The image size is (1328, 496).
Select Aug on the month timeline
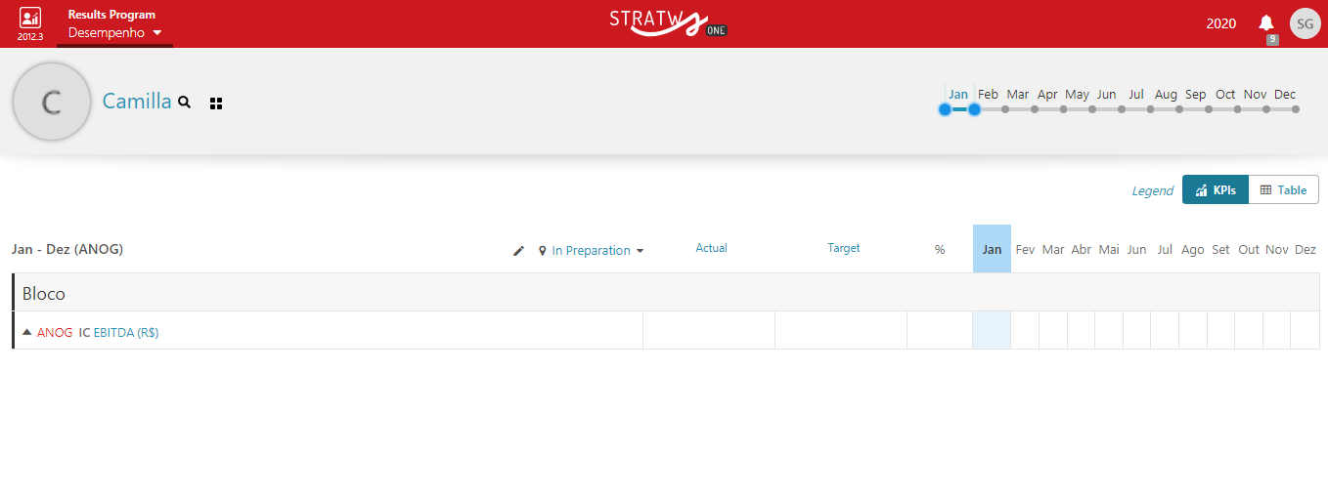coord(1166,95)
